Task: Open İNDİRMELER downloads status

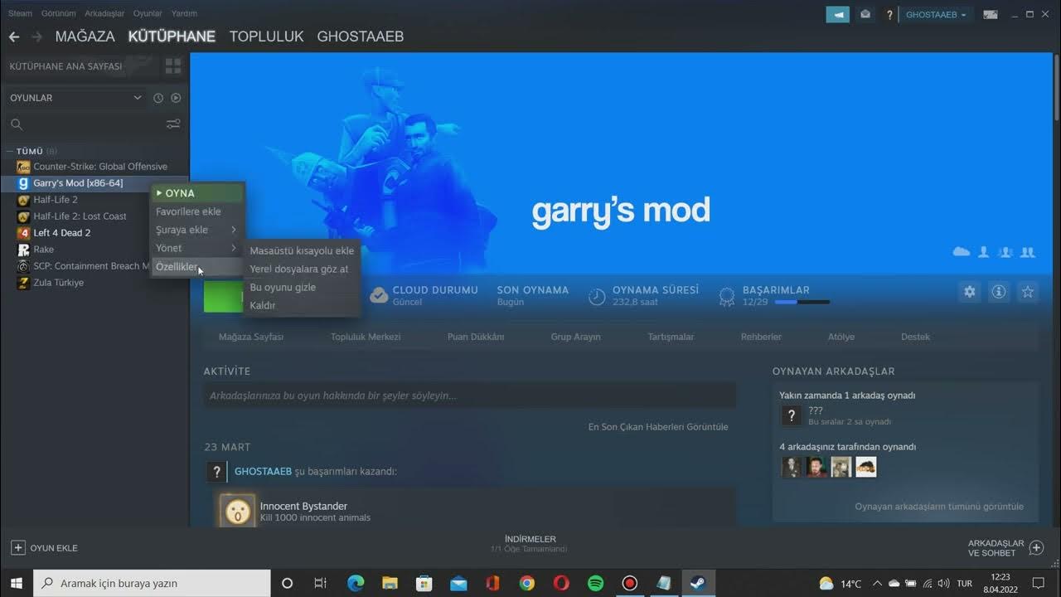Action: click(530, 543)
